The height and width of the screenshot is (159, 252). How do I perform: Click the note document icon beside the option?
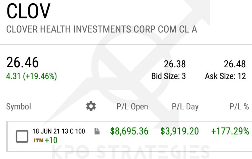click(x=97, y=131)
